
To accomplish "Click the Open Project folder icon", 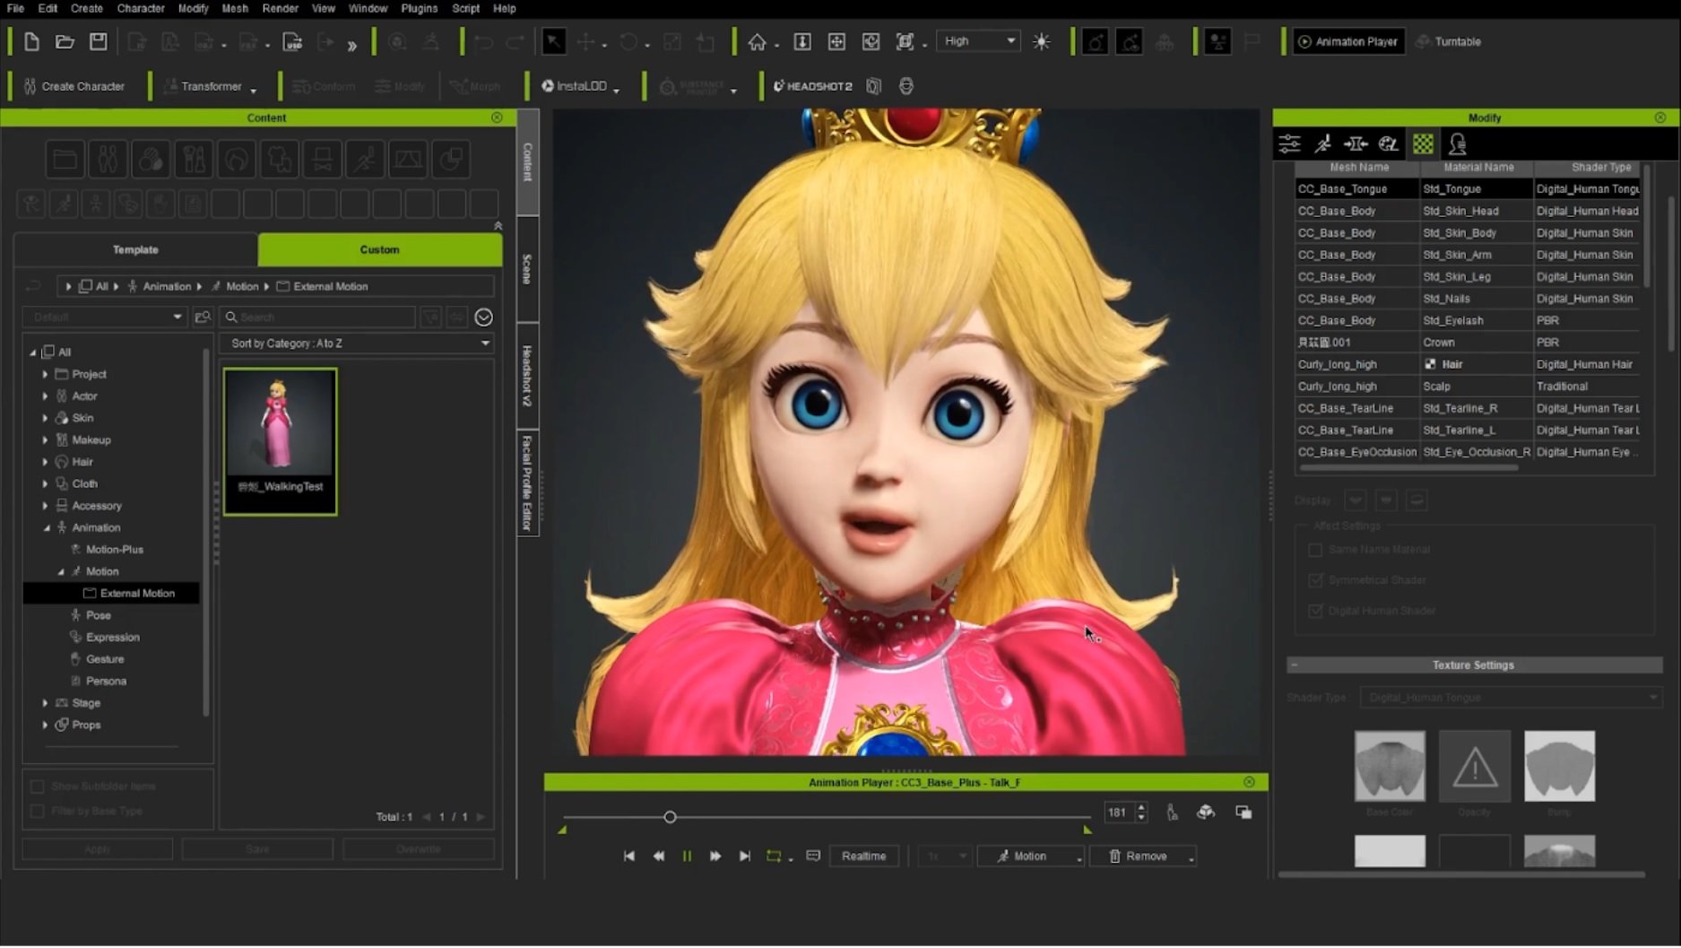I will click(65, 41).
